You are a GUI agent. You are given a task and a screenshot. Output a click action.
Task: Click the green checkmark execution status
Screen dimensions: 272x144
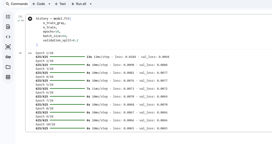pos(19,20)
